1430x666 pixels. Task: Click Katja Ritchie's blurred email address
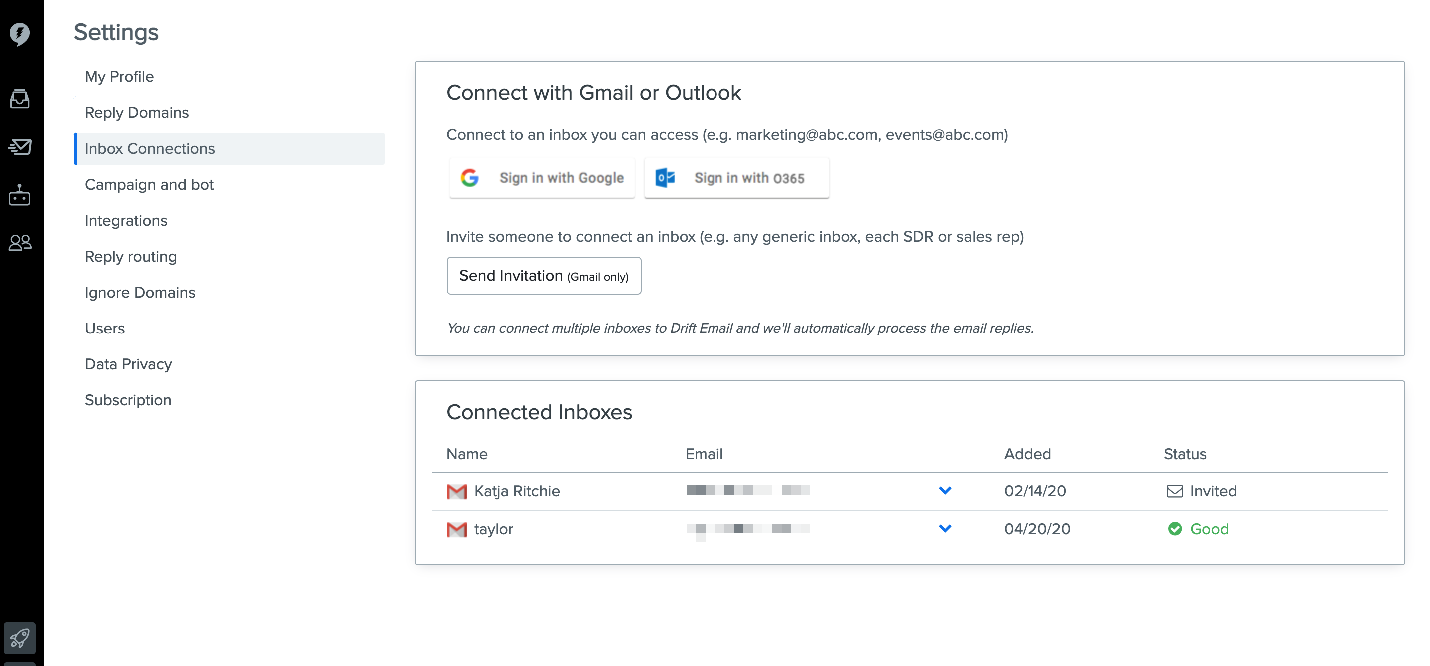(748, 490)
